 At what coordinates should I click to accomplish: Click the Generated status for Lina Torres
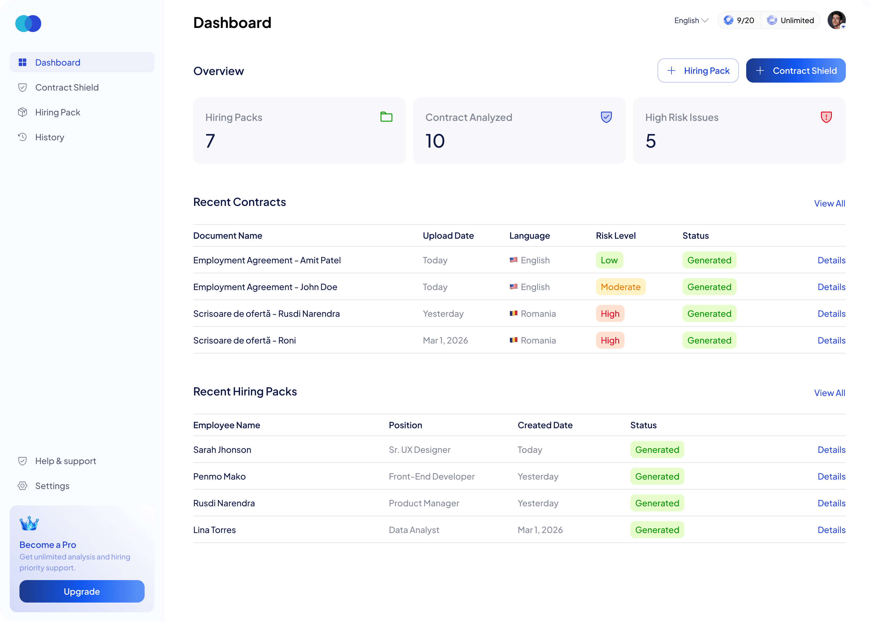[x=657, y=530]
